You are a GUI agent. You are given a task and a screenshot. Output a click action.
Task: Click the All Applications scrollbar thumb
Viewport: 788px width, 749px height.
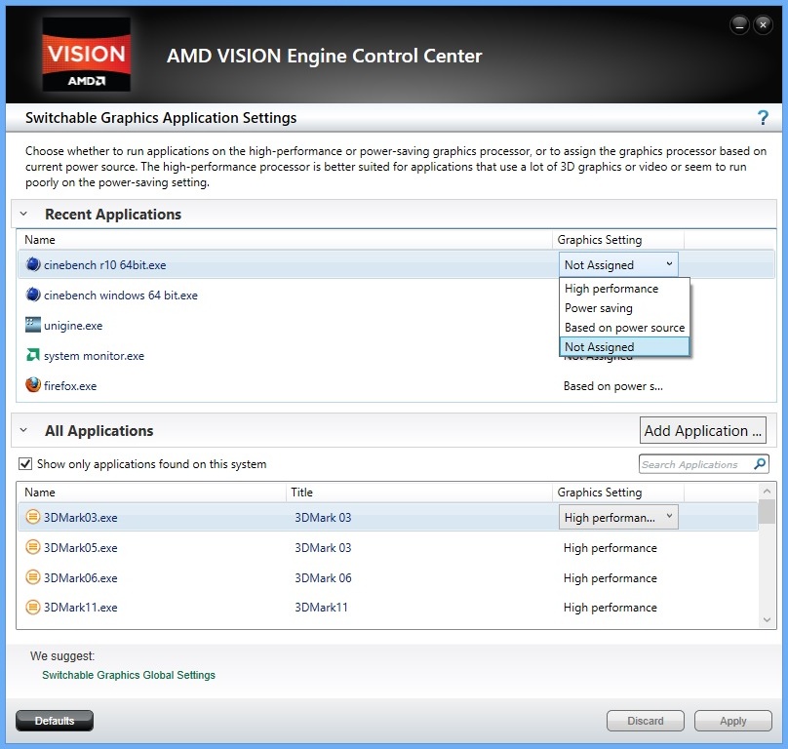(x=767, y=512)
